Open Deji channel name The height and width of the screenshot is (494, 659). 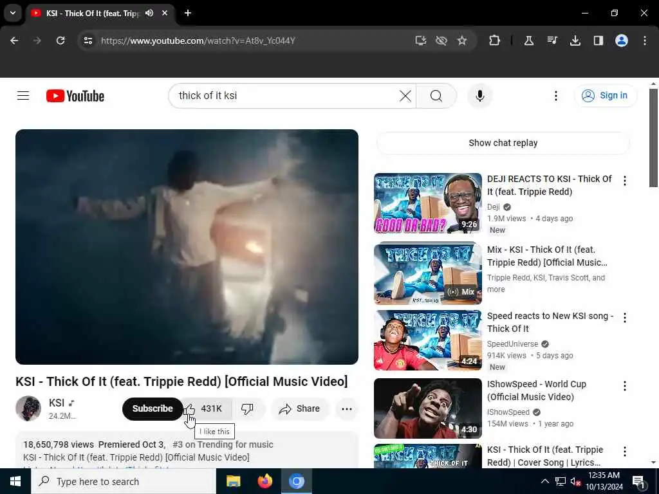coord(494,207)
